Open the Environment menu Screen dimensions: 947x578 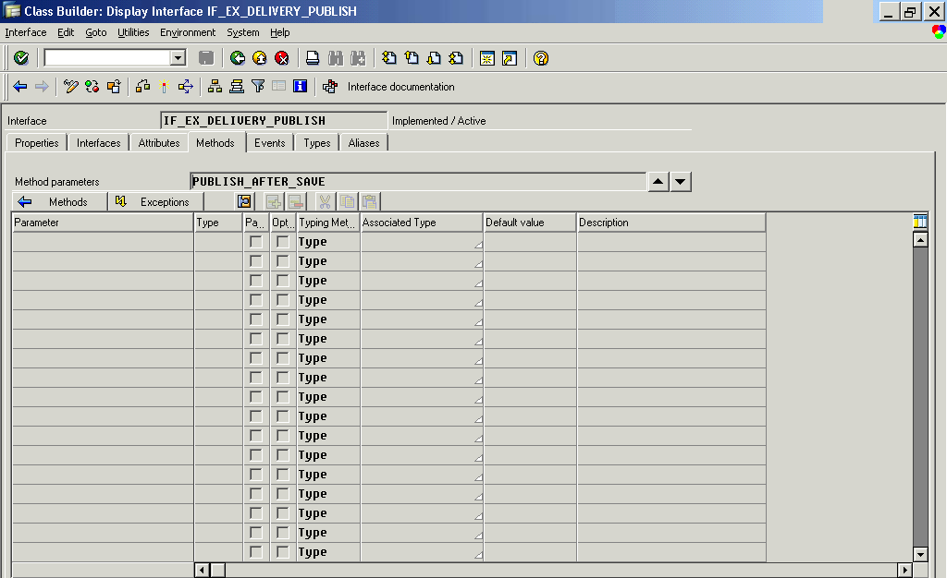[188, 32]
